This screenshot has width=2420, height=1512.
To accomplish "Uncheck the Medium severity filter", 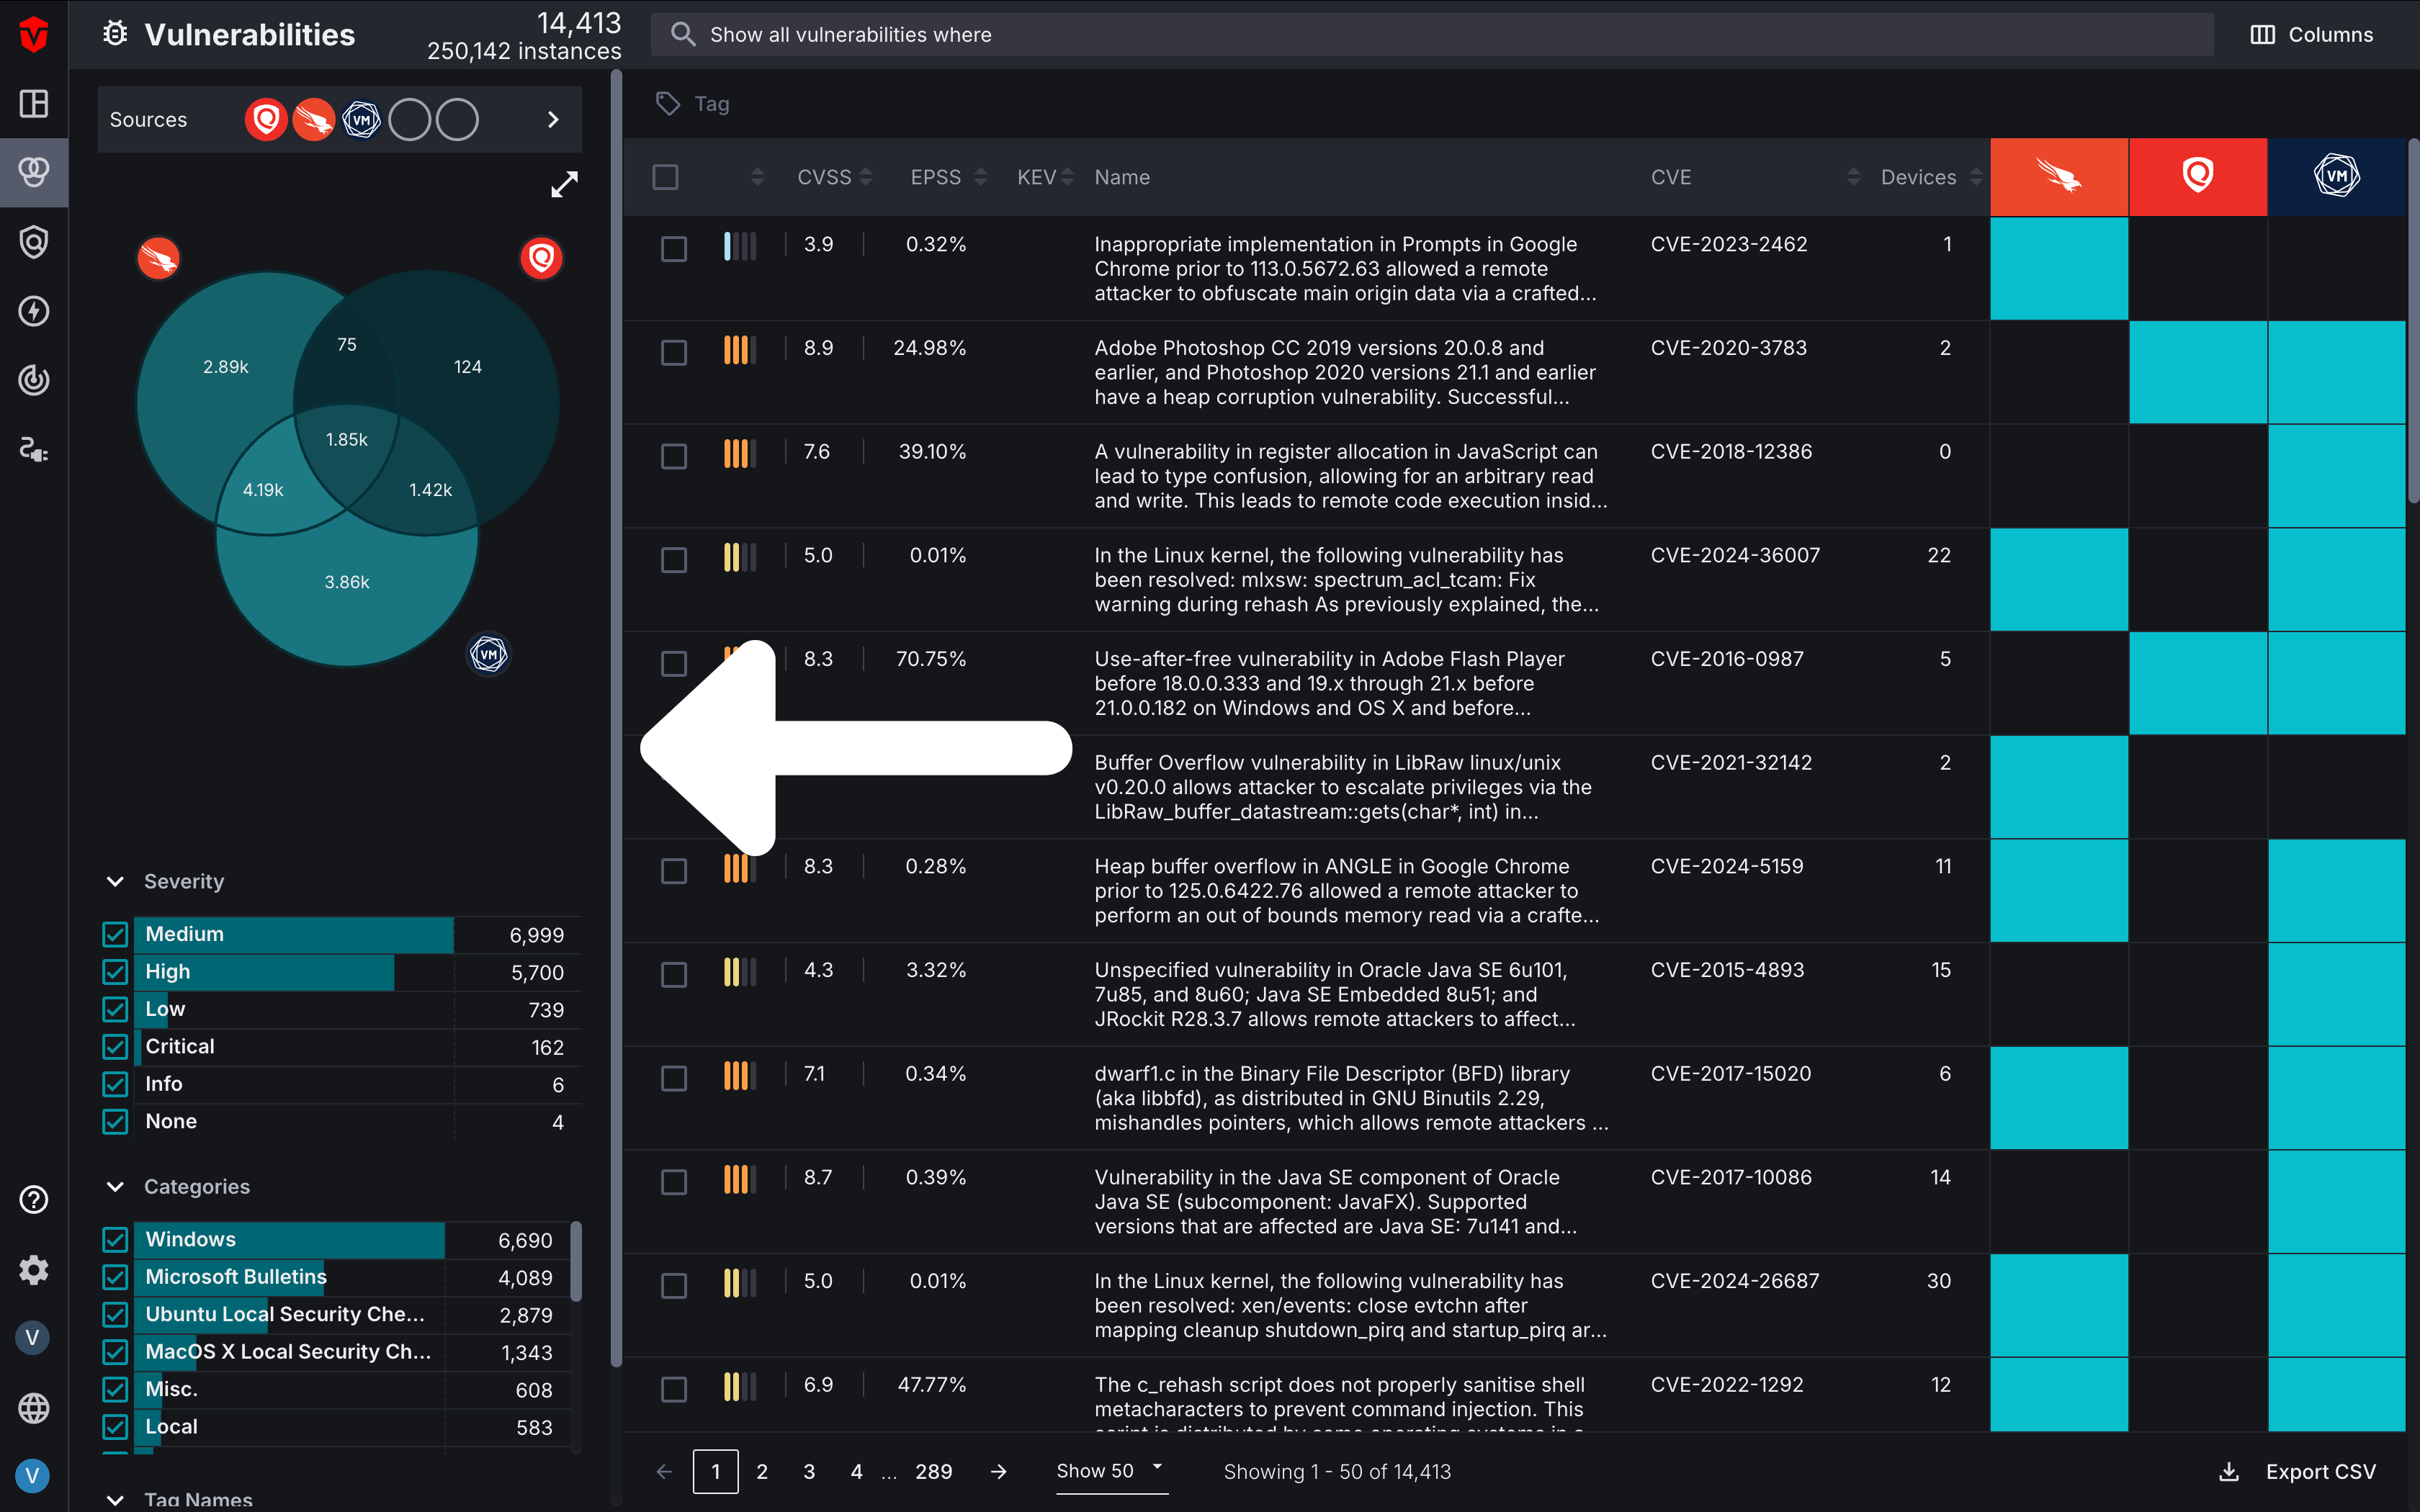I will click(115, 934).
